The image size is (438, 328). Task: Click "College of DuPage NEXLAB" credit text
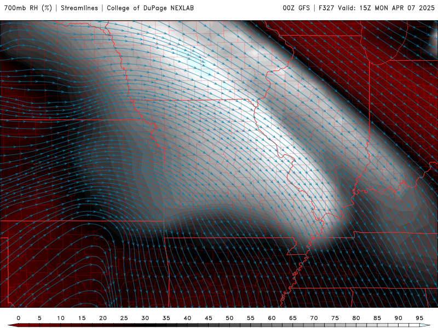(x=150, y=8)
